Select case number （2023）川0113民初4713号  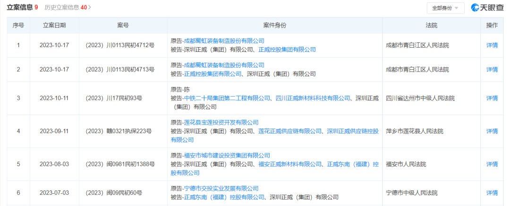click(x=119, y=70)
